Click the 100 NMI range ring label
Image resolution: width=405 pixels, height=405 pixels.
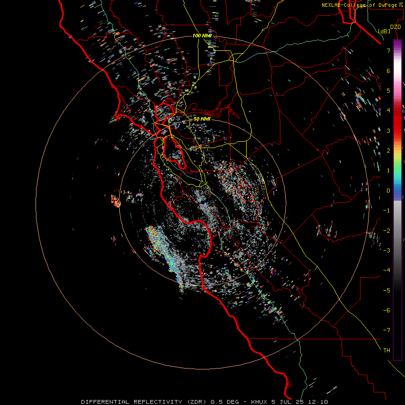pos(202,36)
